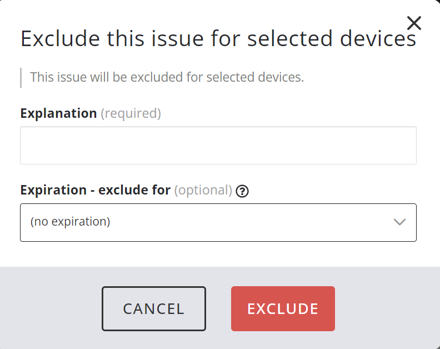This screenshot has height=349, width=440.
Task: Click the gray footer area between buttons
Action: point(218,308)
